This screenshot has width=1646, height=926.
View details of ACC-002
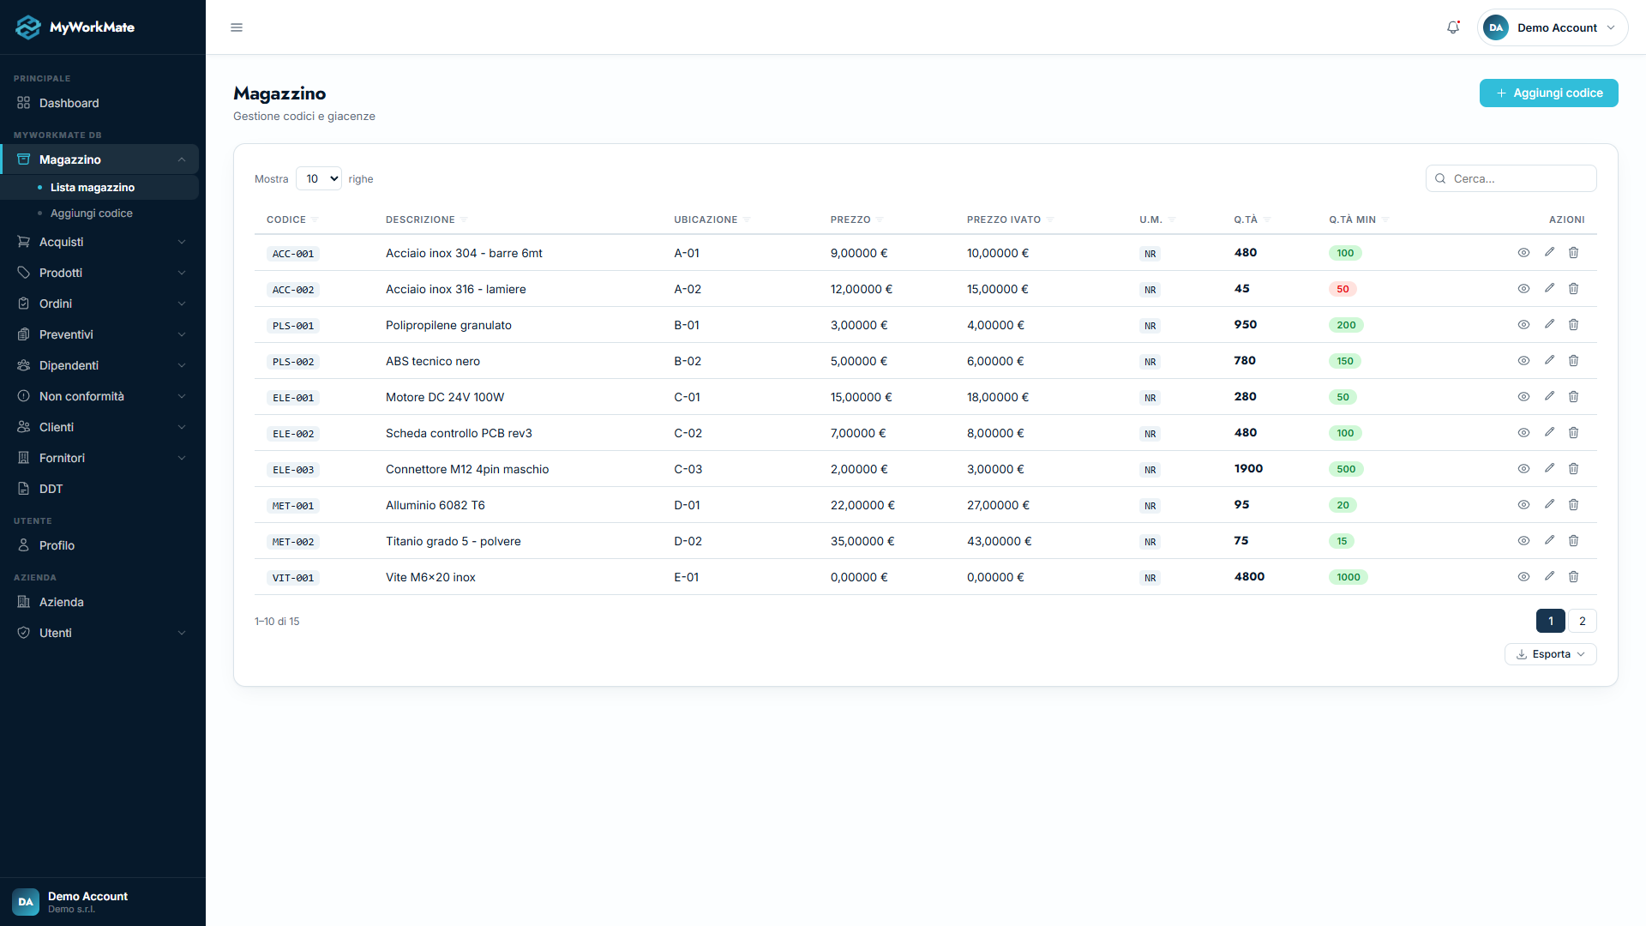tap(1523, 288)
